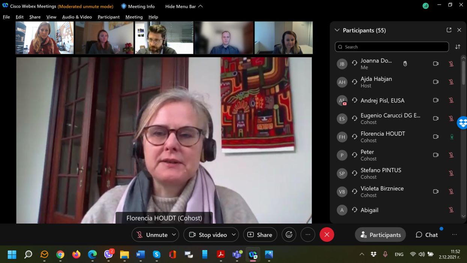Screen dimensions: 467x263
Task: Open the Participant menu
Action: 108,17
